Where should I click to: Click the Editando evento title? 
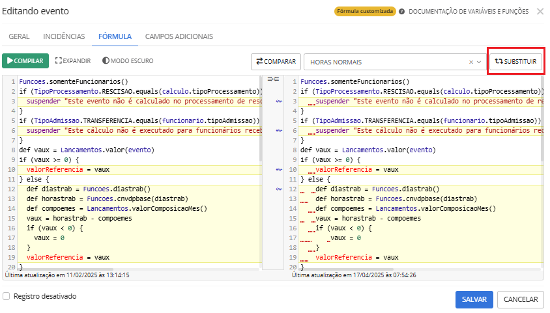pyautogui.click(x=35, y=11)
